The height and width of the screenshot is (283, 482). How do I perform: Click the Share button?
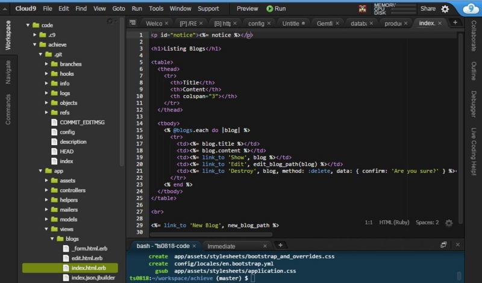click(x=428, y=8)
